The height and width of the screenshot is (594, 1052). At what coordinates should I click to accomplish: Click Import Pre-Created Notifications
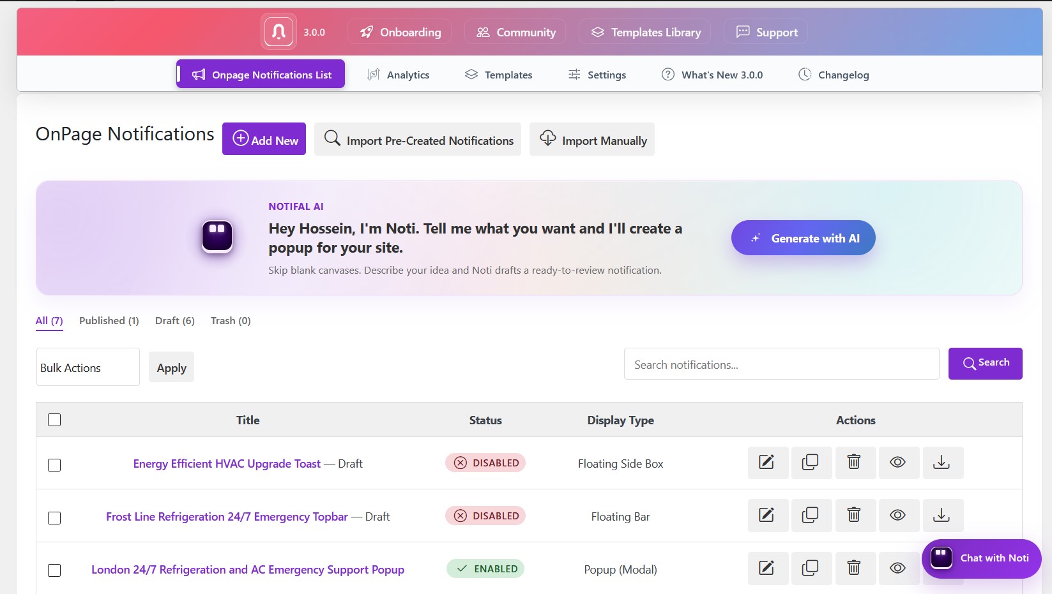point(418,139)
